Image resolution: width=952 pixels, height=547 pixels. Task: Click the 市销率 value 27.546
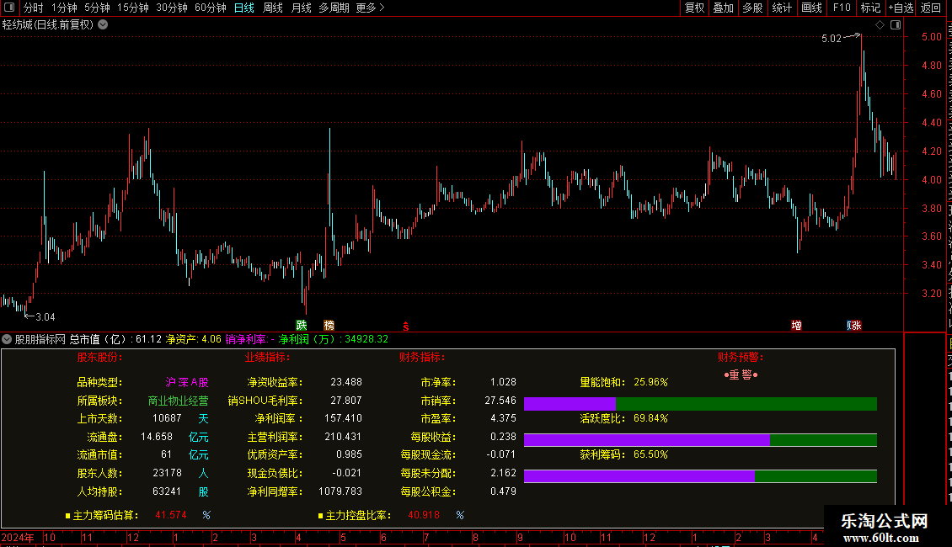500,401
